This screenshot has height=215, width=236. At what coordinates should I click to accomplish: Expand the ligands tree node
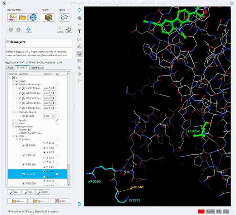click(13, 120)
